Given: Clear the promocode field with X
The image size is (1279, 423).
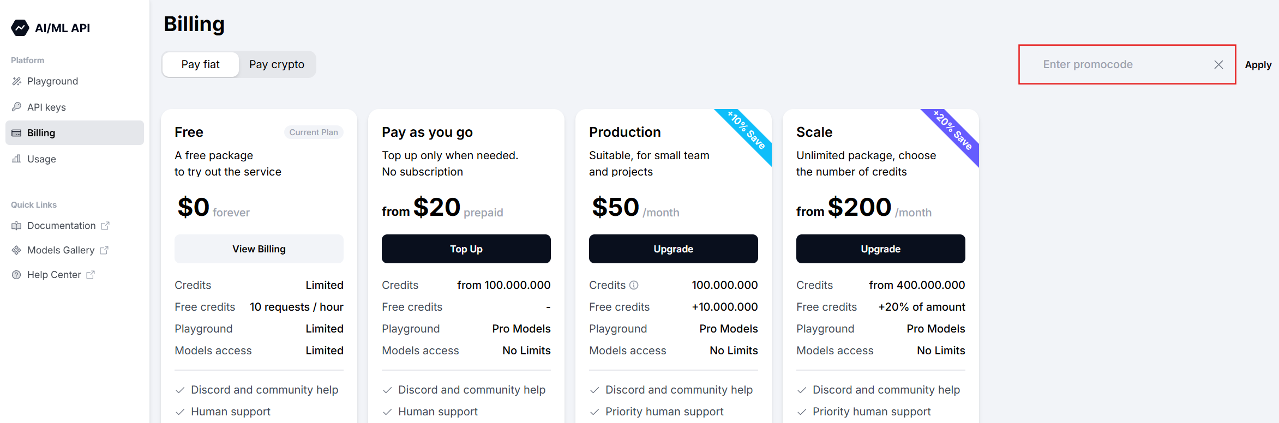Looking at the screenshot, I should tap(1218, 65).
